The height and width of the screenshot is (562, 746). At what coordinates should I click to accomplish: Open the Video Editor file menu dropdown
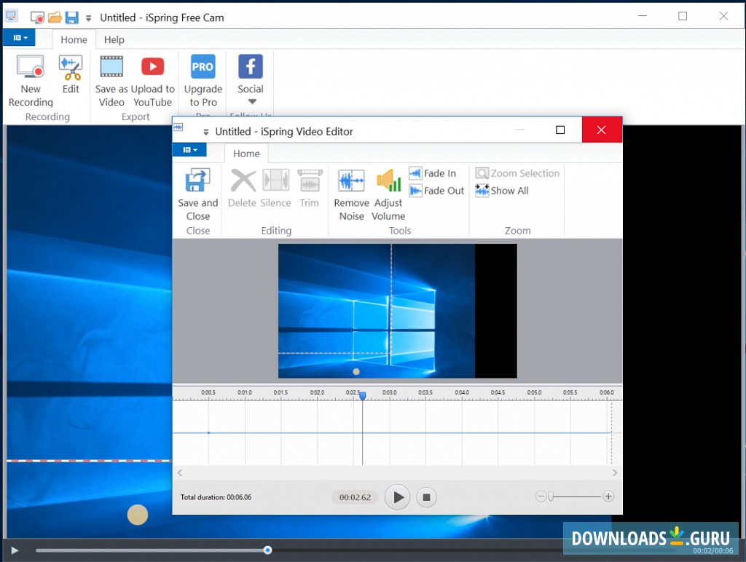pyautogui.click(x=189, y=150)
